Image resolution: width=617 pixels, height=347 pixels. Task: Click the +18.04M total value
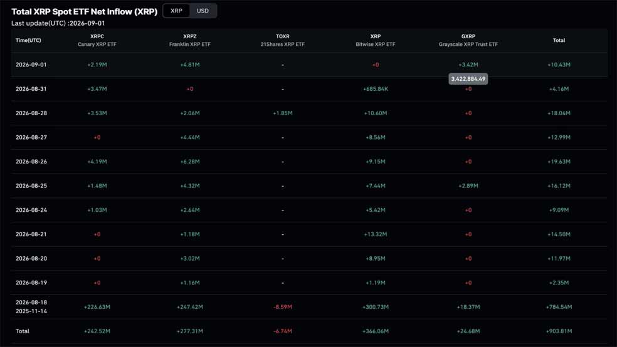559,113
